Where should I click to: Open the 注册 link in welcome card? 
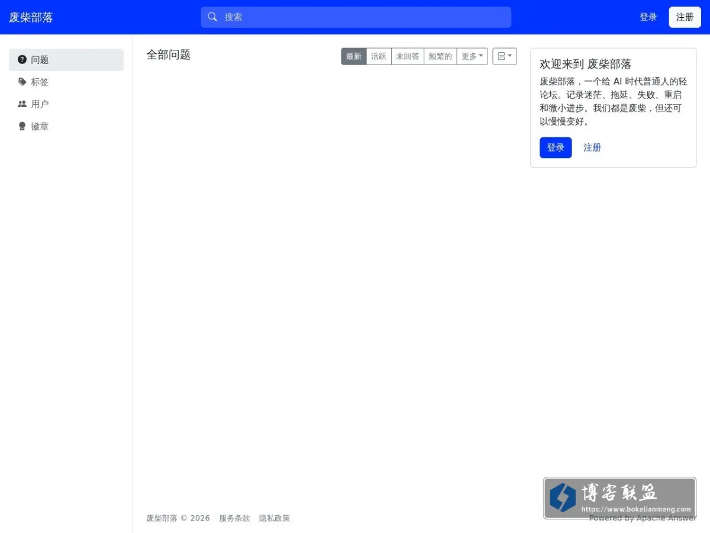tap(592, 147)
